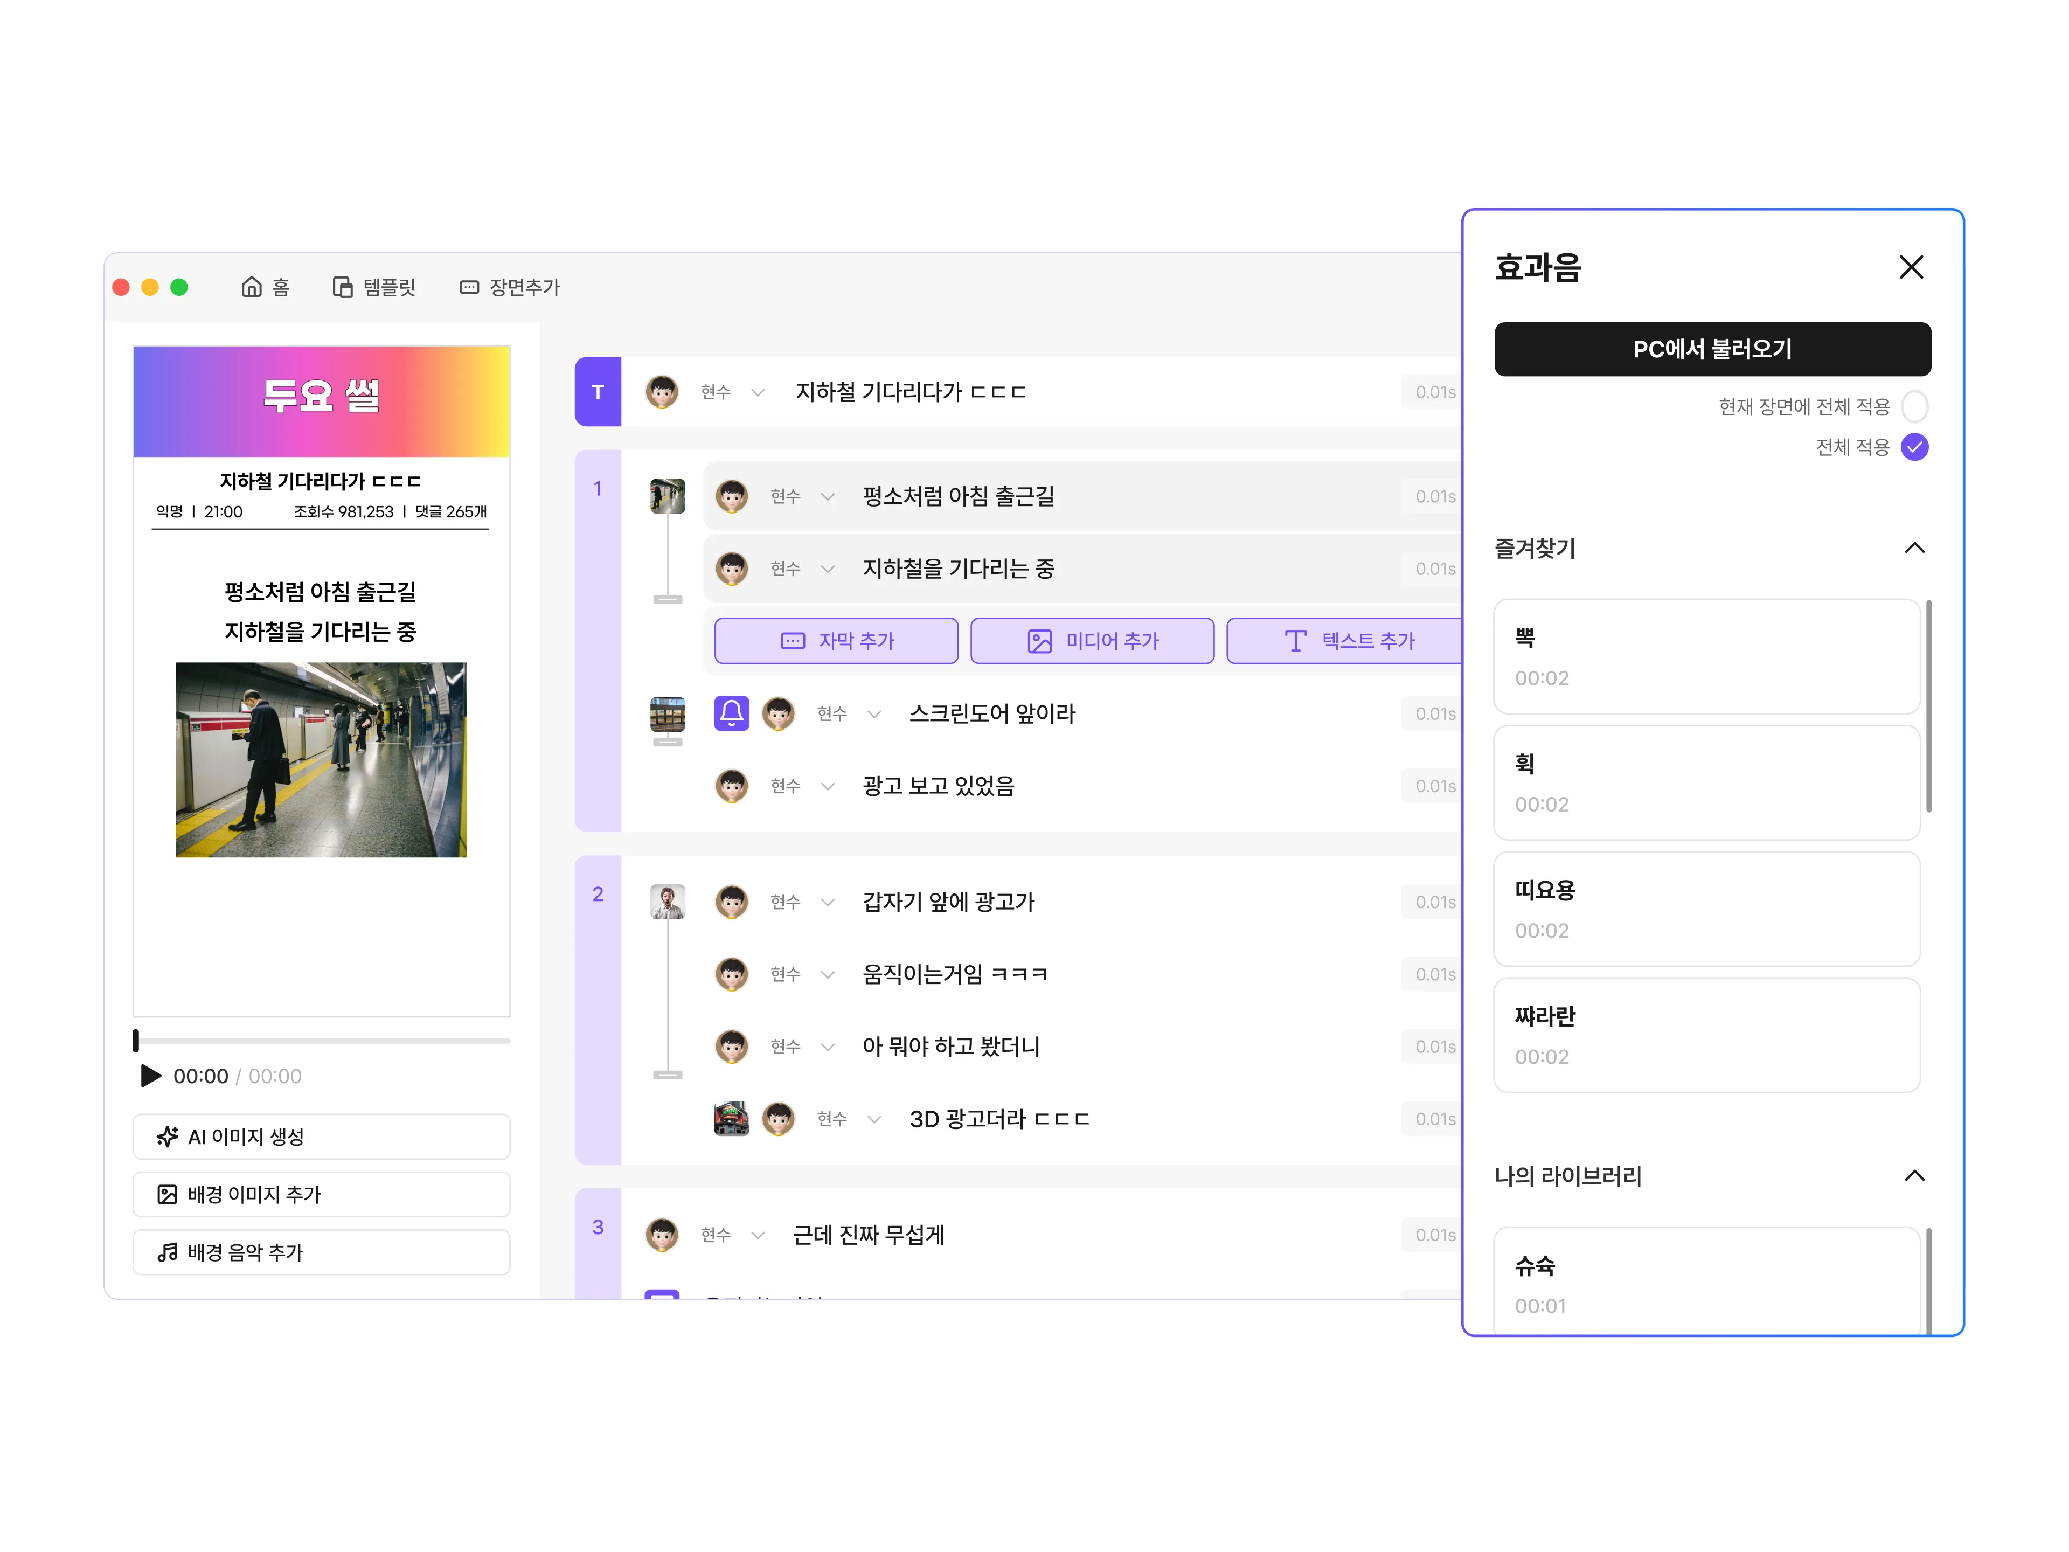Click 3D billboard thumbnail in scene 2
The width and height of the screenshot is (2069, 1552).
click(x=731, y=1119)
